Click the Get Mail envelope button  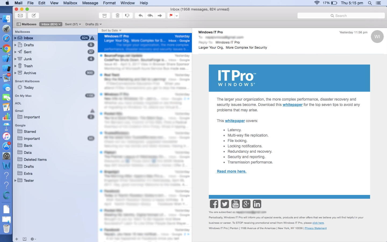[x=20, y=16]
